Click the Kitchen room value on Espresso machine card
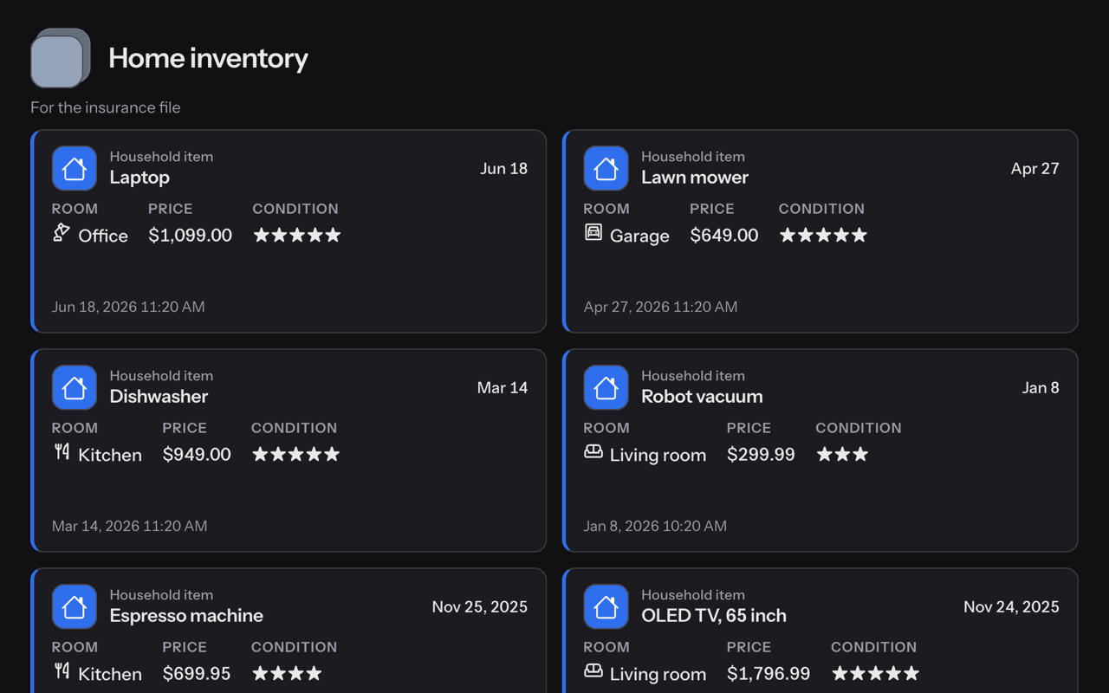1109x693 pixels. 110,674
